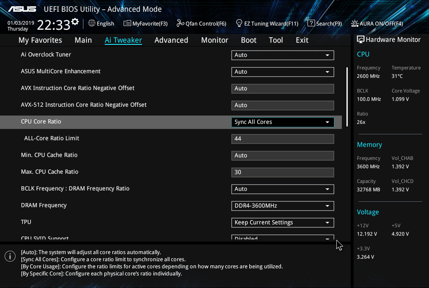Expand CPU Core Ratio Sync All Cores dropdown
Image resolution: width=429 pixels, height=288 pixels.
(283, 122)
